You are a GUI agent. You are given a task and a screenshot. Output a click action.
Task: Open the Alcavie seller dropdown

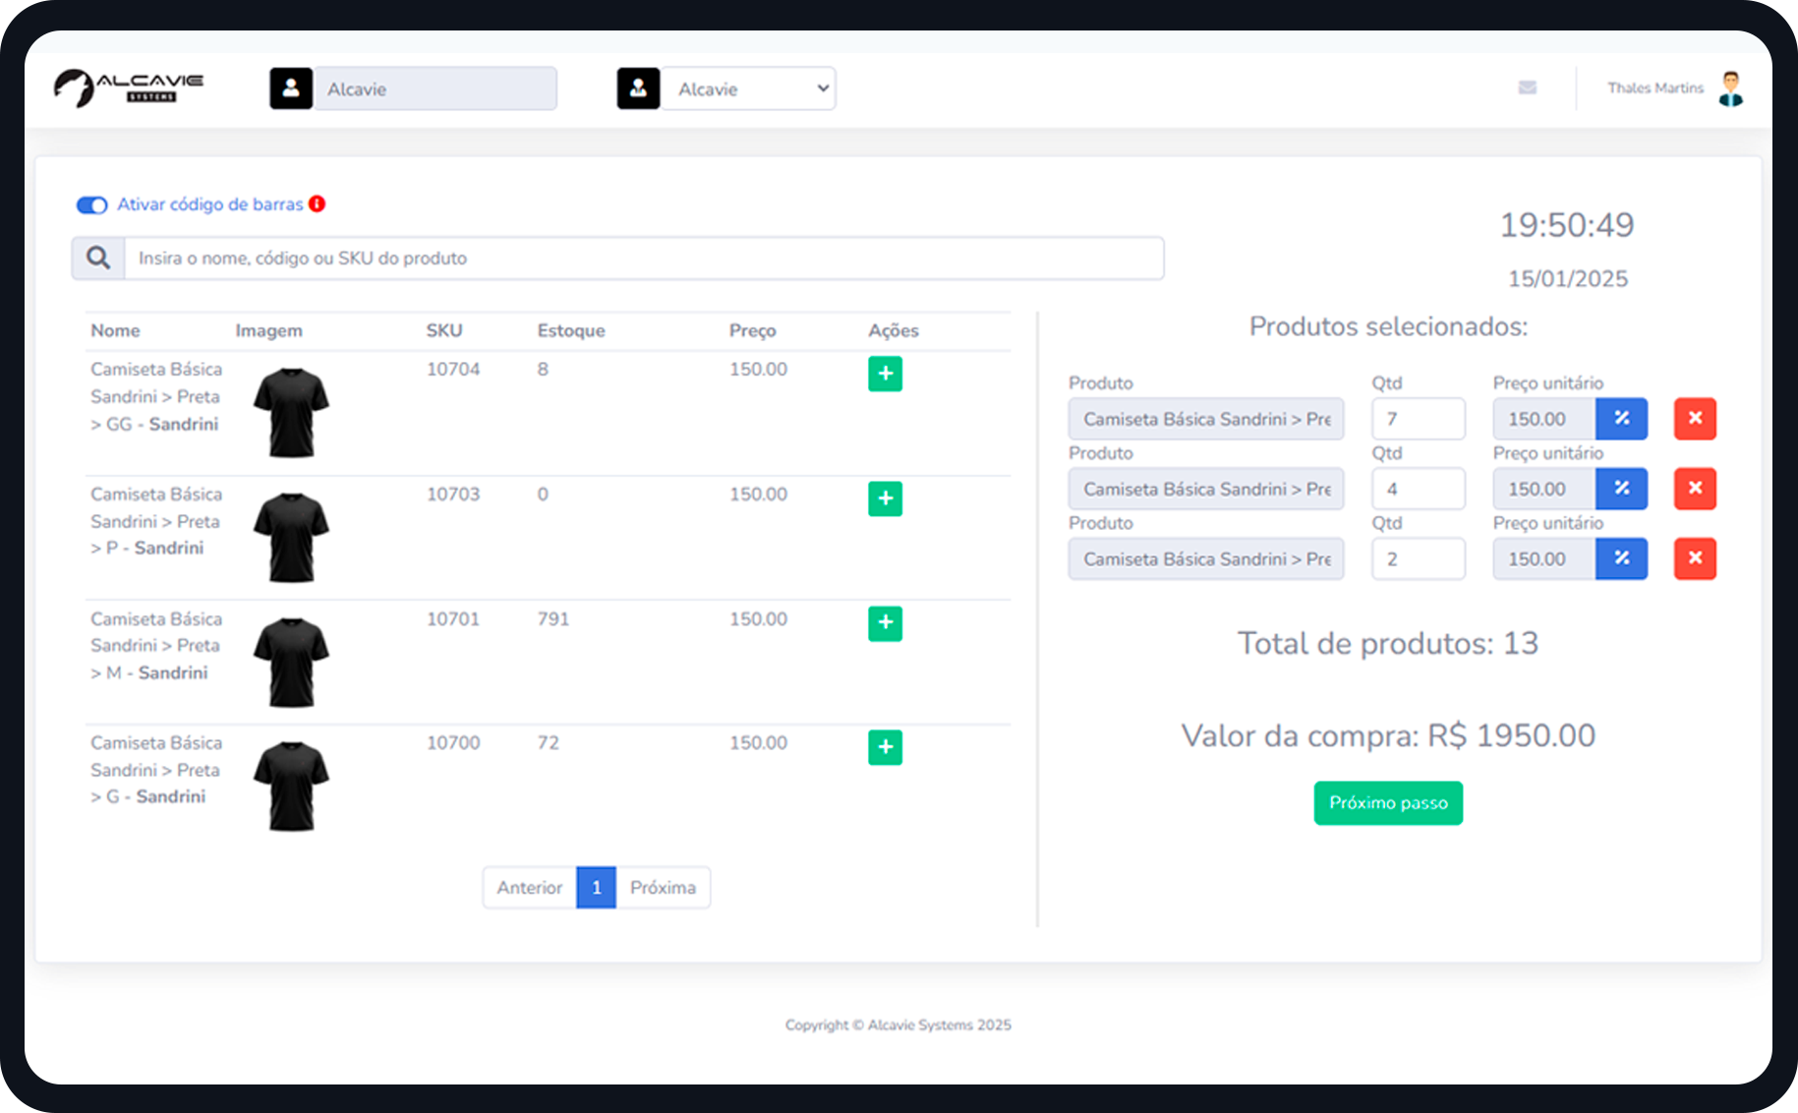(x=748, y=88)
